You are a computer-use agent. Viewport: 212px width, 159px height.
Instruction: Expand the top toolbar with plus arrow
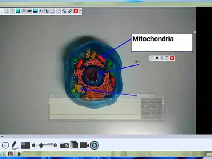tap(81, 10)
